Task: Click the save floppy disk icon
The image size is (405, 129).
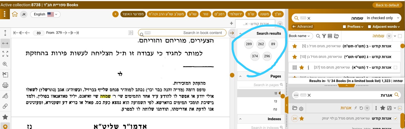Action: click(389, 108)
